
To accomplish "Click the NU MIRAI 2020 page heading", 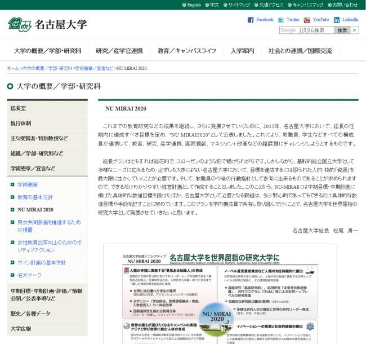I will click(126, 109).
